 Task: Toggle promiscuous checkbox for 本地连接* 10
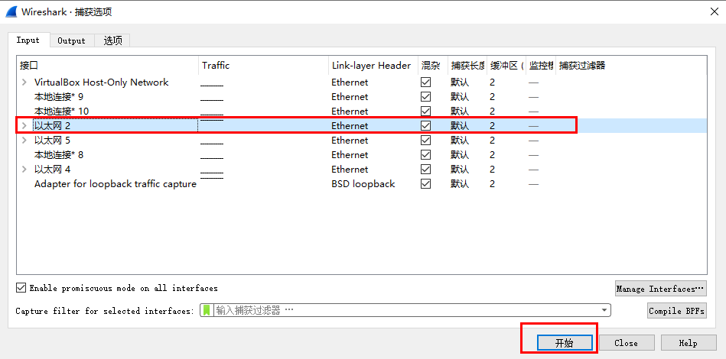(x=425, y=112)
